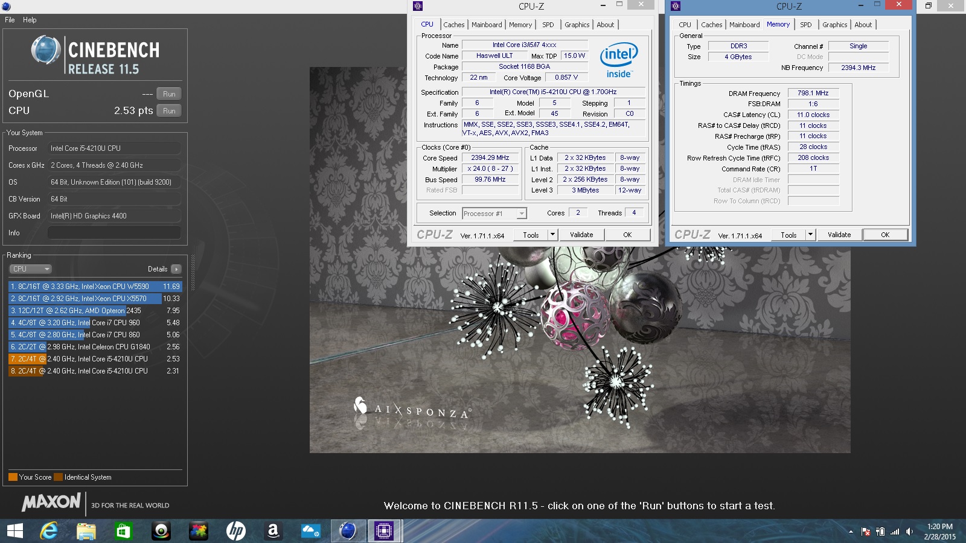This screenshot has height=543, width=966.
Task: Open Graphics tab in right CPU-Z window
Action: [835, 25]
